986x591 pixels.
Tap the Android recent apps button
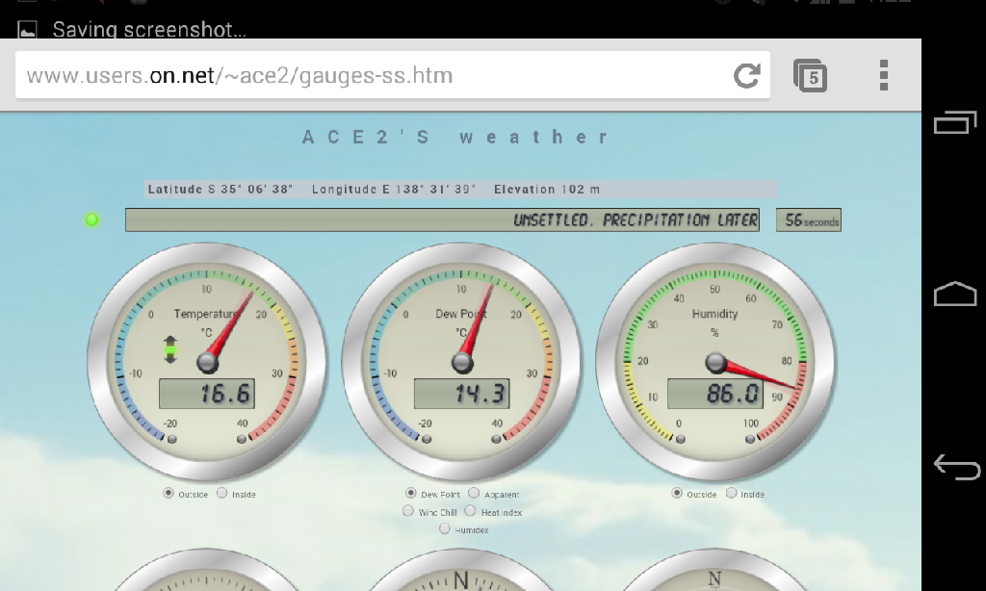point(954,122)
